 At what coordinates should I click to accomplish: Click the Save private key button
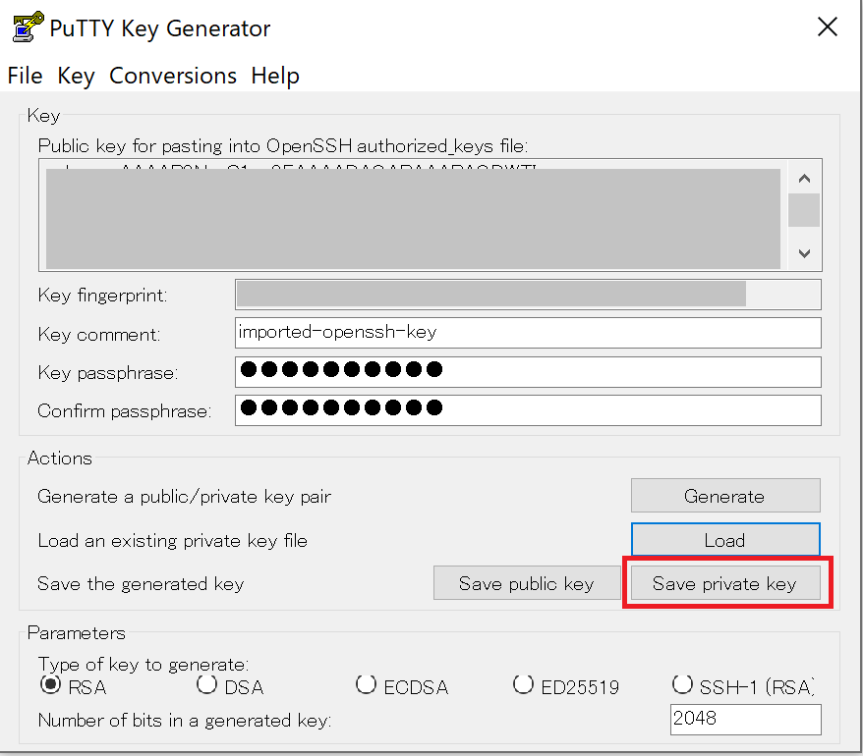click(x=724, y=584)
